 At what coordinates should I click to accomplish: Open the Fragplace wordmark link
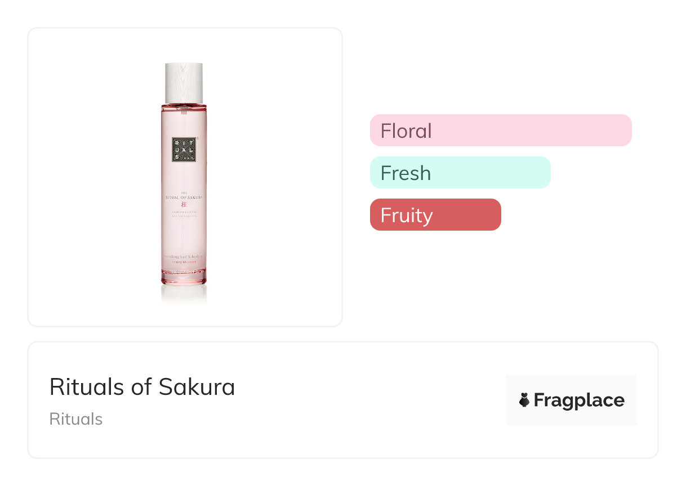point(579,400)
